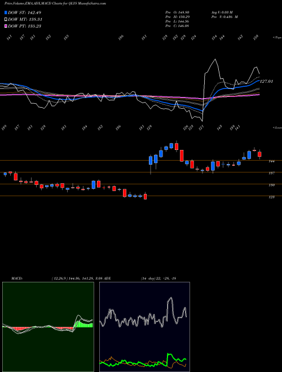The width and height of the screenshot is (282, 372).
Task: Click the blue DOW ST legend swatch
Action: (6, 12)
